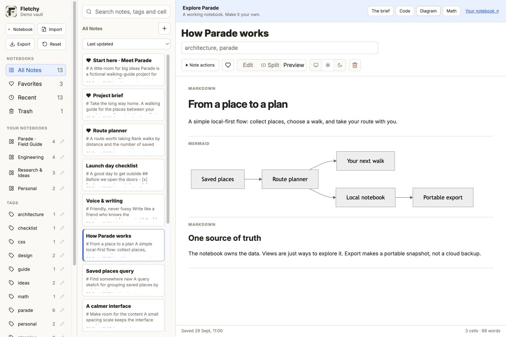Screen dimensions: 506x337
Task: Click the Reset button
Action: 52,44
